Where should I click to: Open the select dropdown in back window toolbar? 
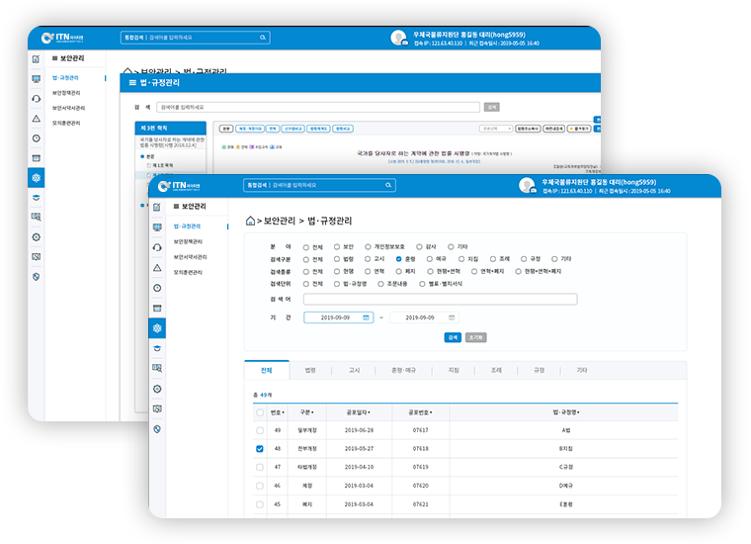496,129
